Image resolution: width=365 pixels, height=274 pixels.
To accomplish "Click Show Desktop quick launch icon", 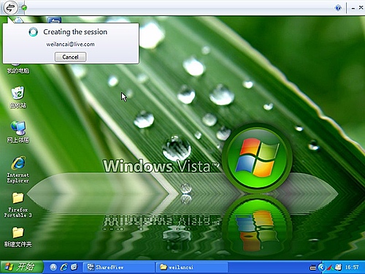I will coord(53,267).
